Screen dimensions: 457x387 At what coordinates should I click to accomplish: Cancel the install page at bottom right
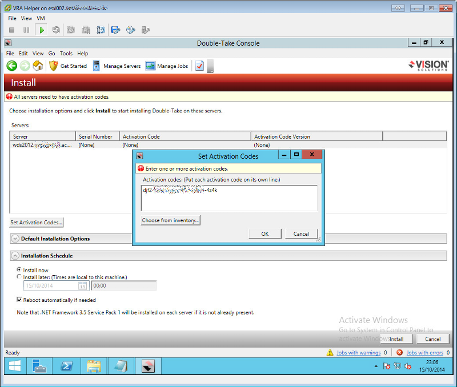pos(433,338)
